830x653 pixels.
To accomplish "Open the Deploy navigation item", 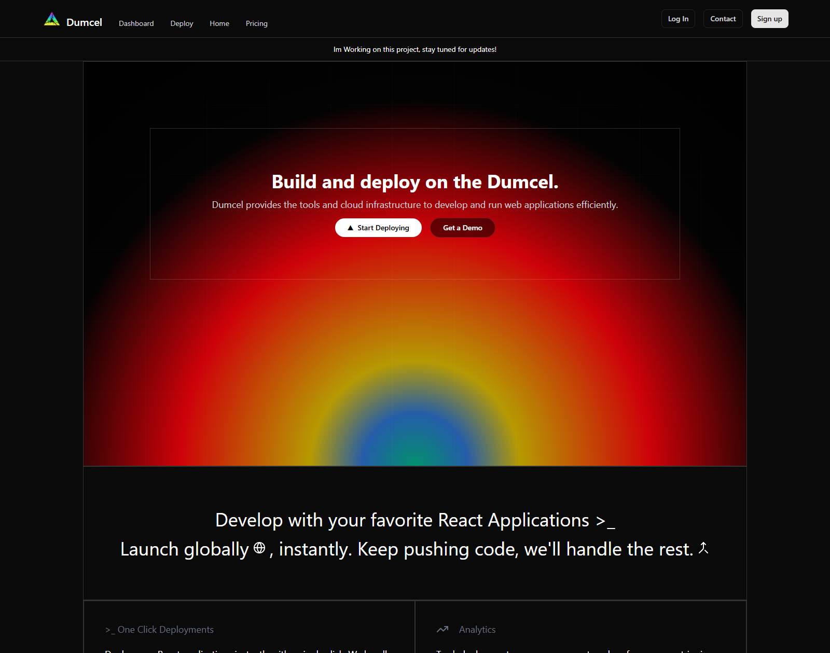I will (182, 23).
